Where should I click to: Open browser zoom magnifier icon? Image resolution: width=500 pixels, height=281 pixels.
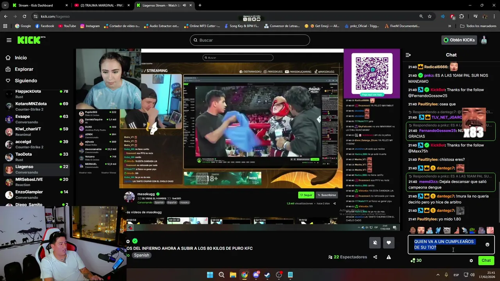pos(421,16)
